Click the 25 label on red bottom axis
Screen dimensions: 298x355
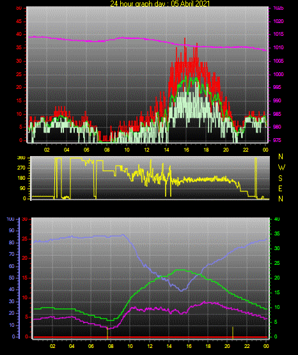click(x=25, y=239)
